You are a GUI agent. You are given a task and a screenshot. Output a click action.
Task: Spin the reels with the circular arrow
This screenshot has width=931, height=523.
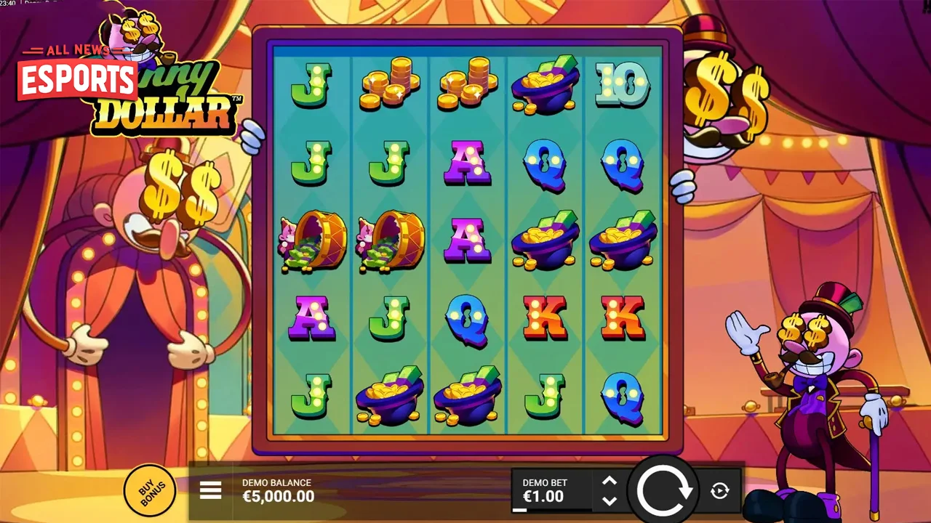pyautogui.click(x=665, y=492)
